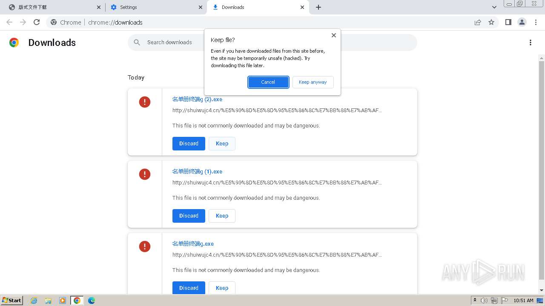Click Keep anyway in the dialog
This screenshot has width=545, height=306.
click(x=313, y=82)
